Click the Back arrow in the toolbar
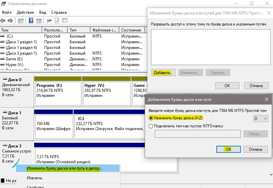Image resolution: width=273 pixels, height=188 pixels. tap(4, 21)
